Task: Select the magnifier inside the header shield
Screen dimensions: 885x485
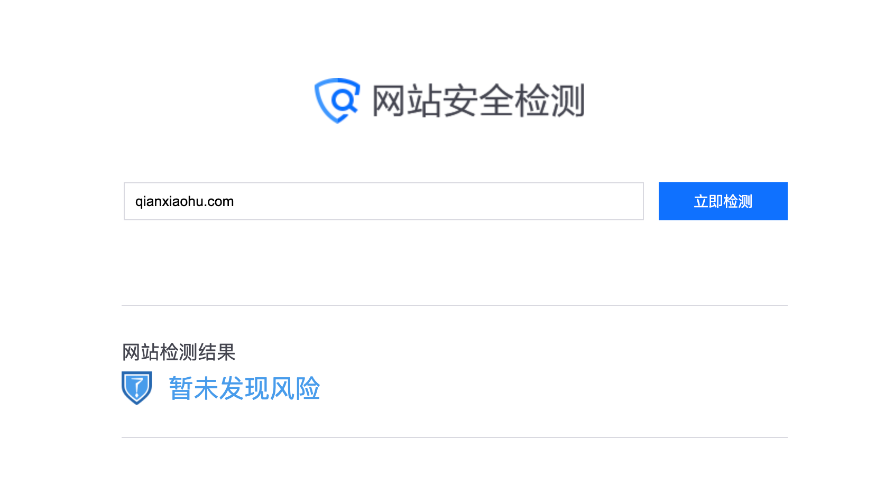Action: (344, 100)
